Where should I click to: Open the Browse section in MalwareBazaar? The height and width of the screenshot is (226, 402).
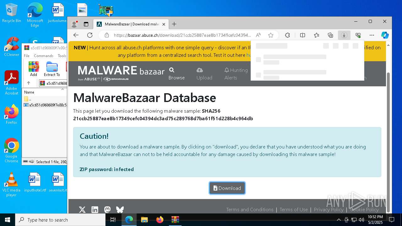tap(177, 74)
